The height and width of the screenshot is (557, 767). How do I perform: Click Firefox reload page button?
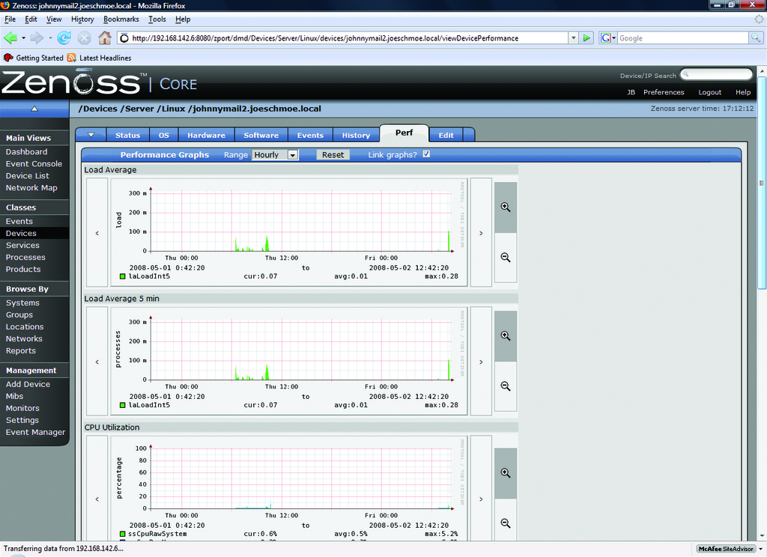pyautogui.click(x=64, y=37)
